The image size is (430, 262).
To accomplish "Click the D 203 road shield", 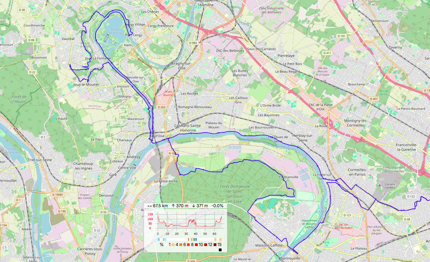I will coord(161,107).
